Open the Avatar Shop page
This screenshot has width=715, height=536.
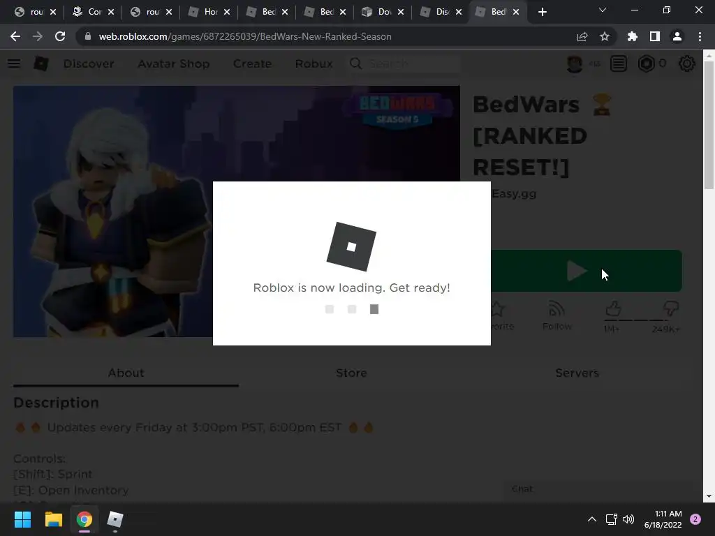click(x=174, y=64)
